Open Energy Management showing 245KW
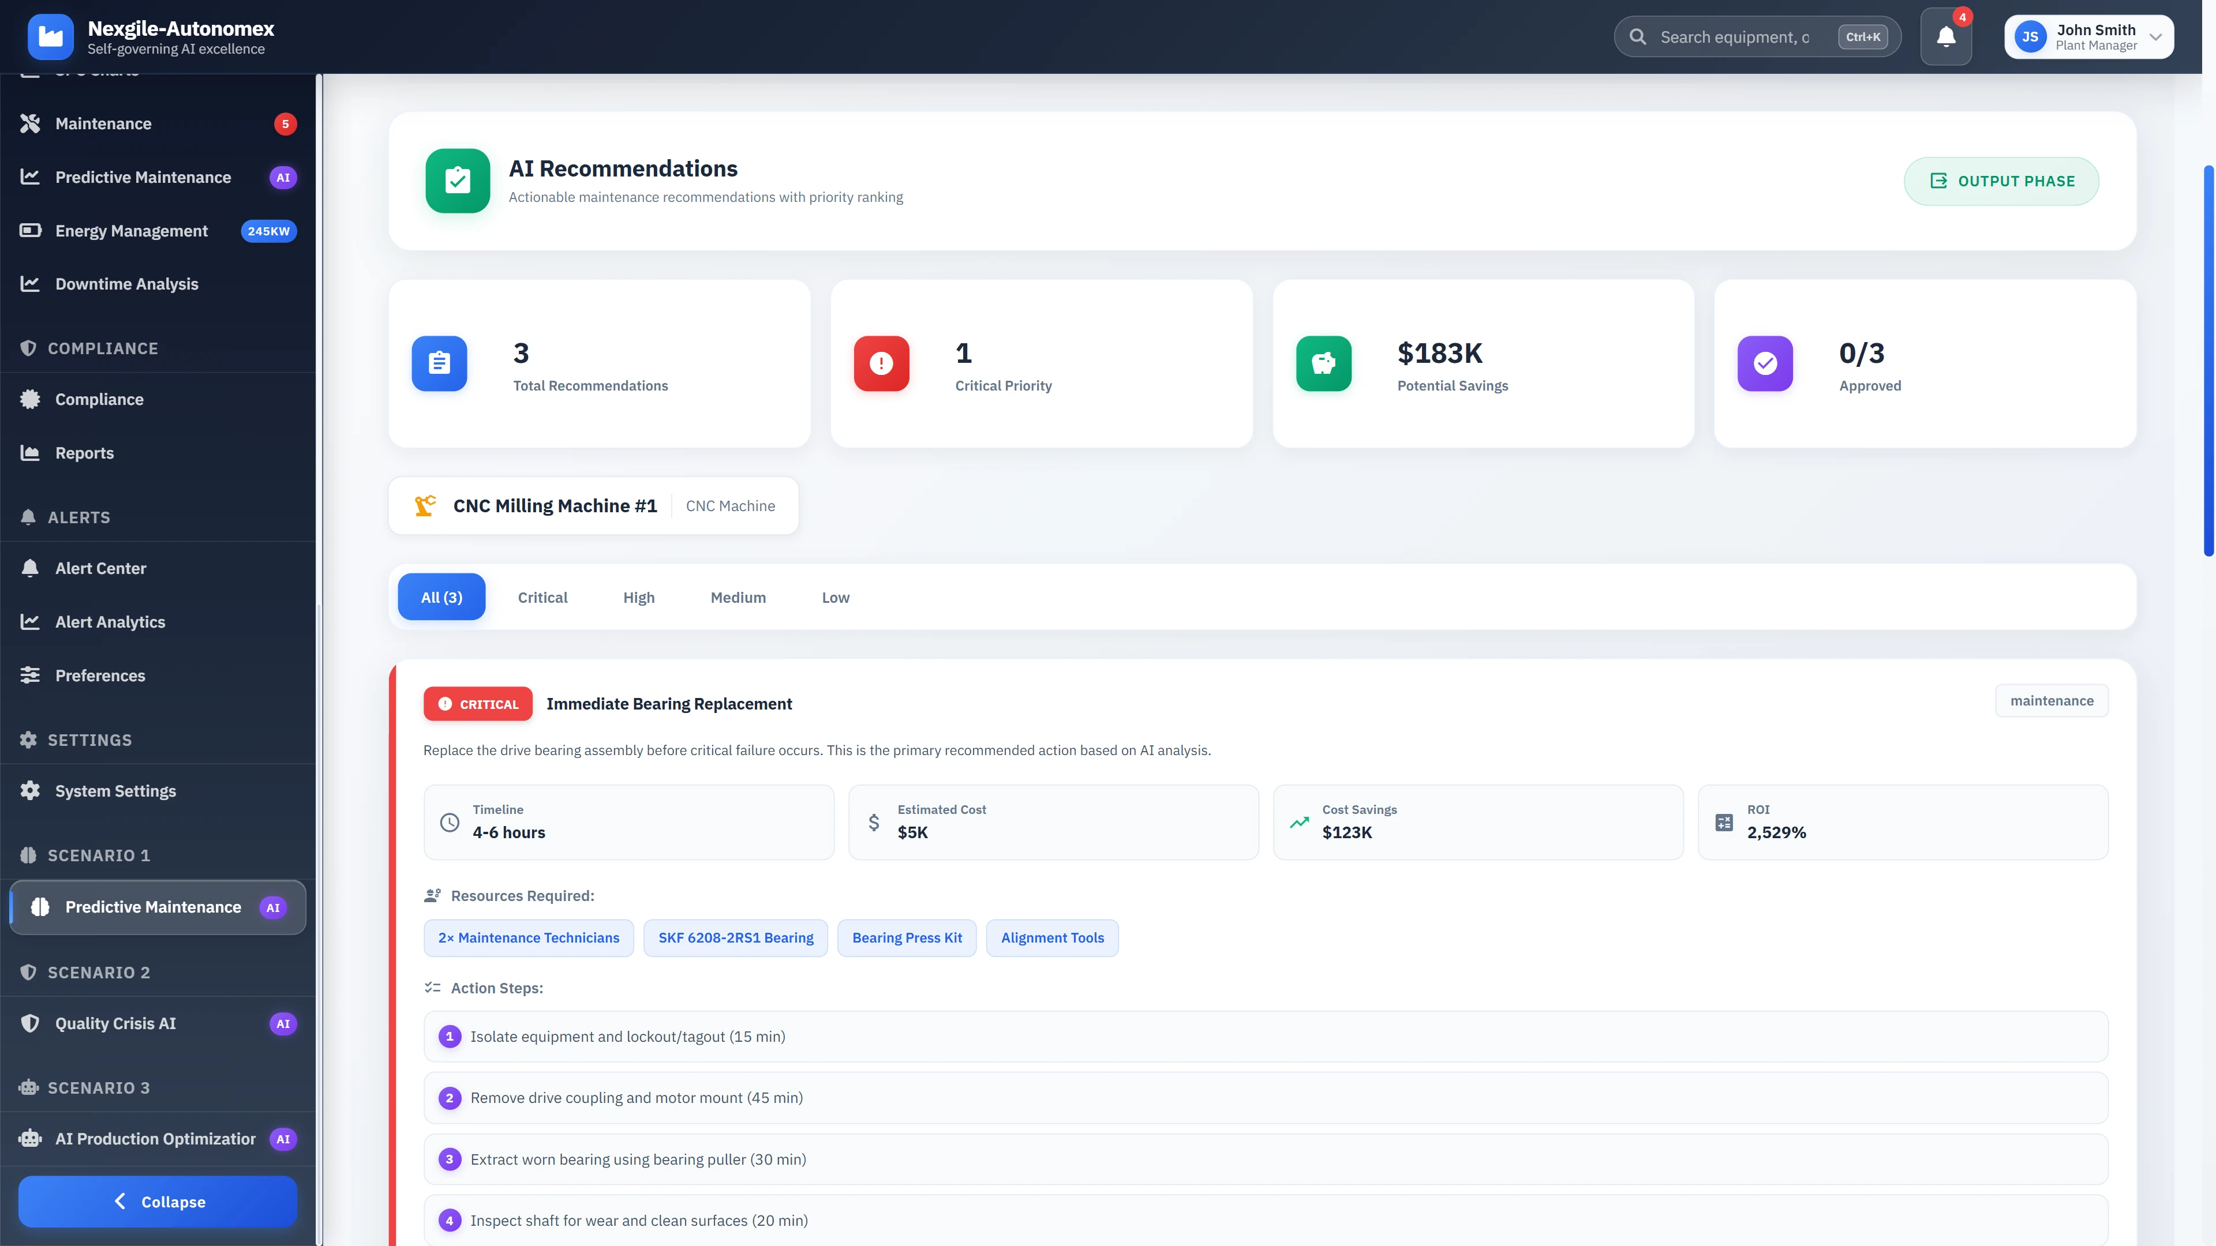2216x1246 pixels. 132,231
